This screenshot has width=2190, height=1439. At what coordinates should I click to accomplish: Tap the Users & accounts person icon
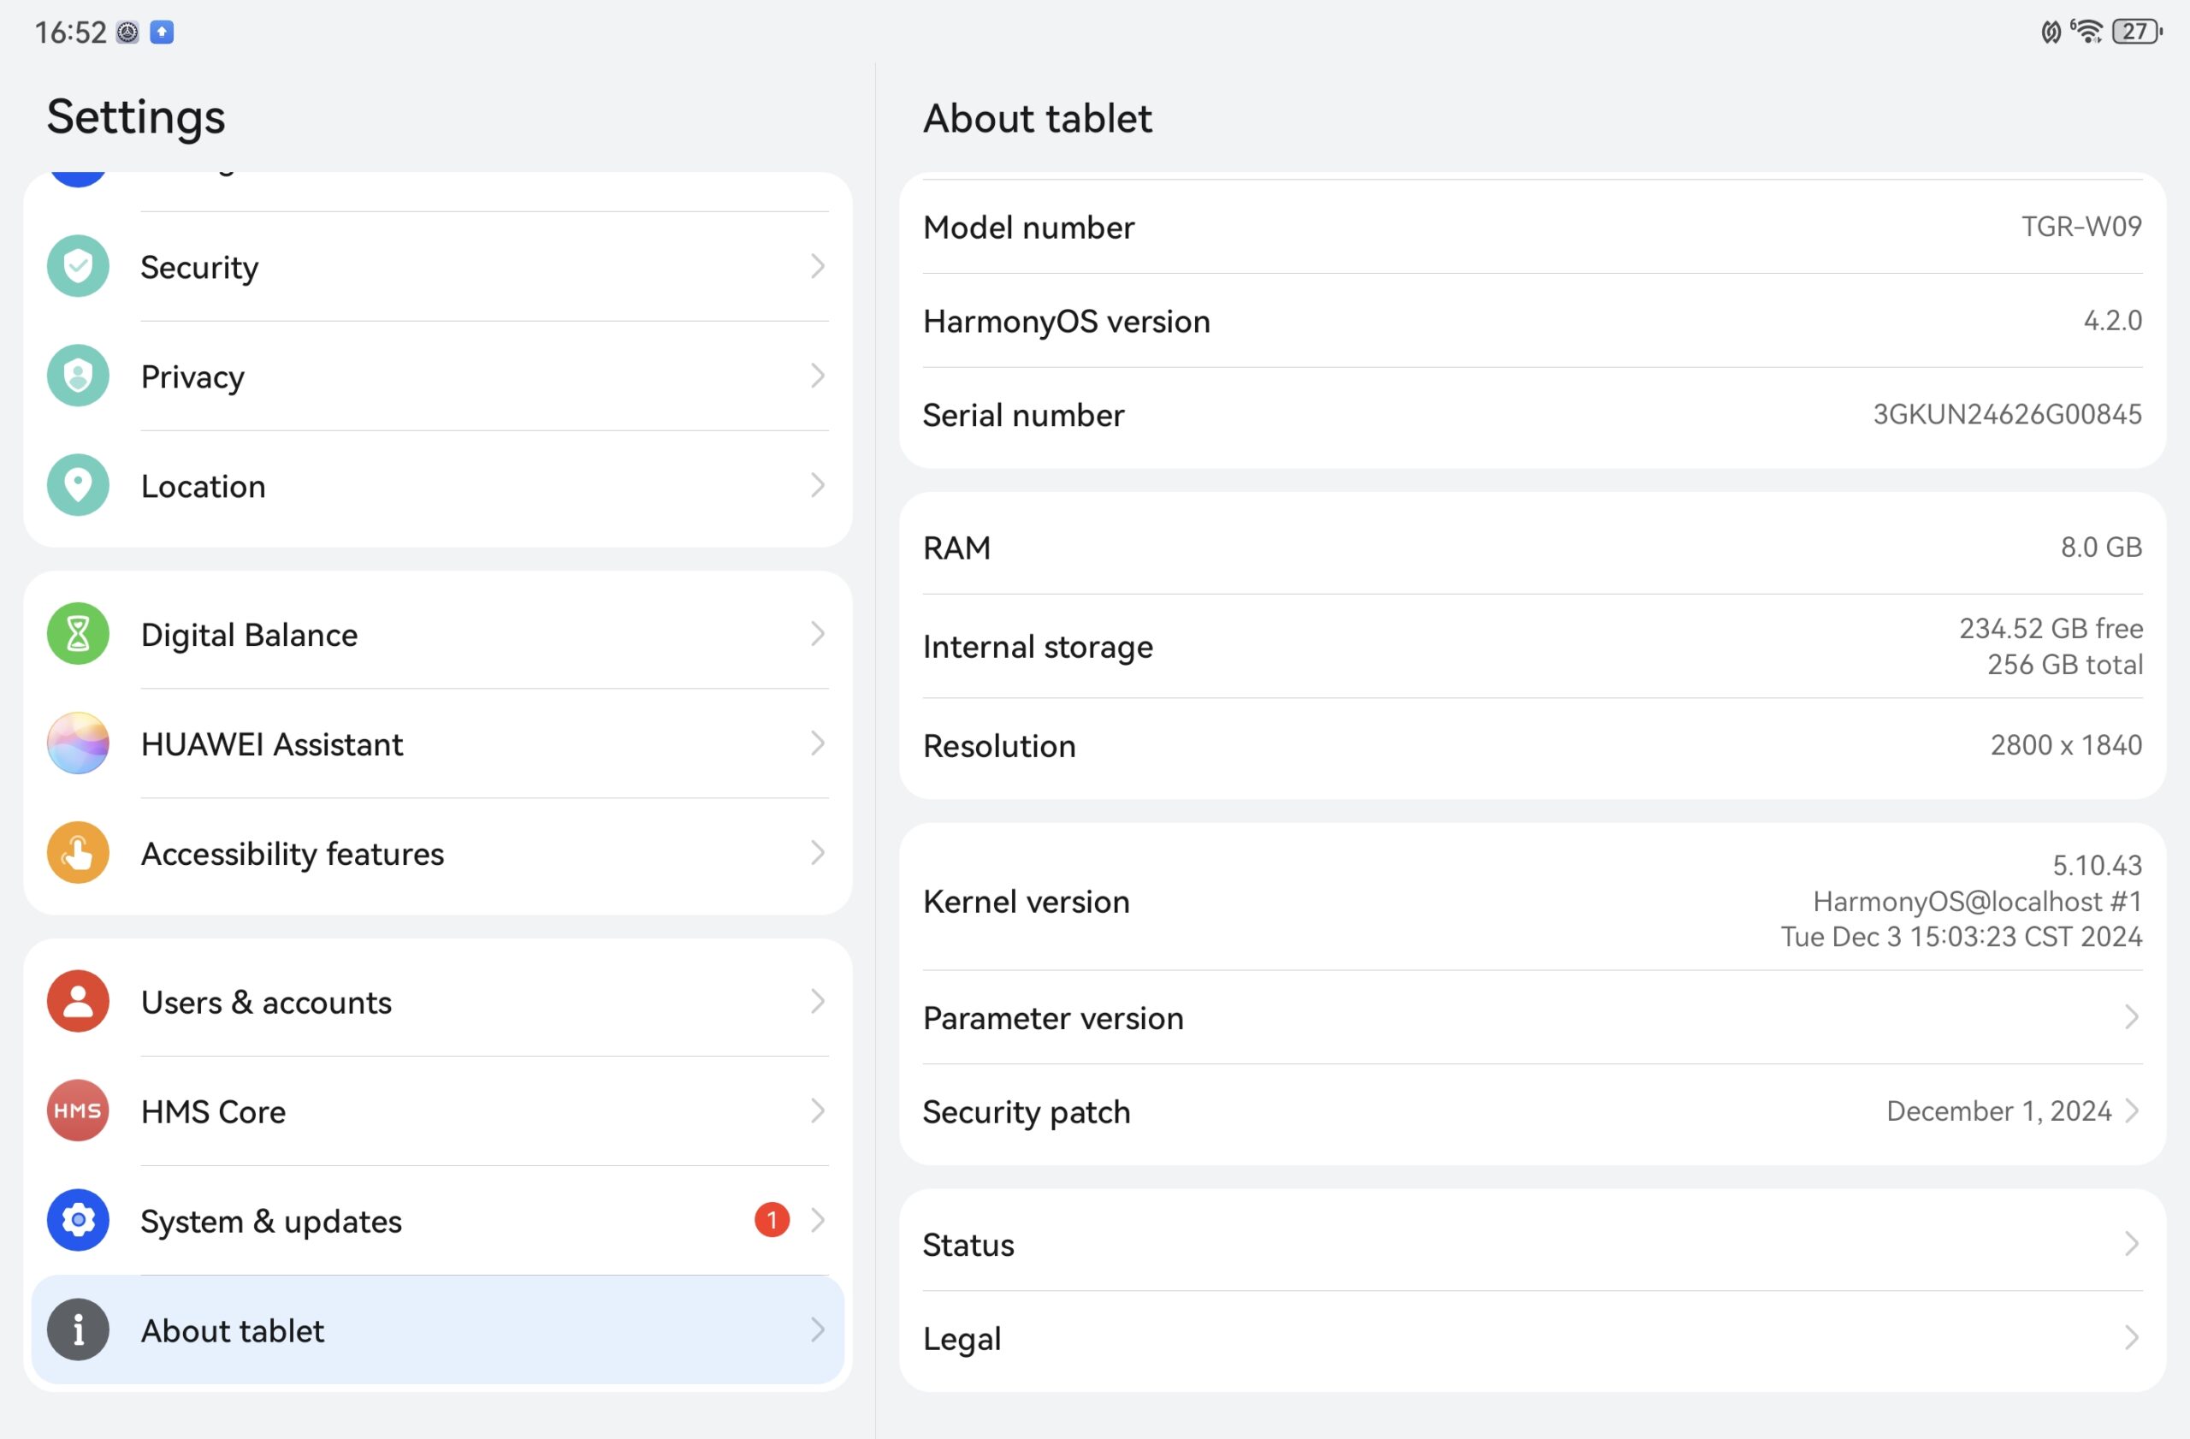tap(78, 1001)
